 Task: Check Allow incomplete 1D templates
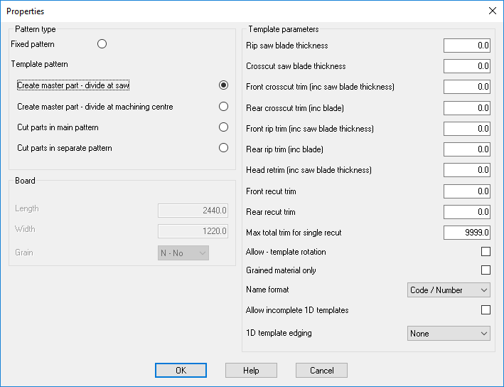coord(486,309)
